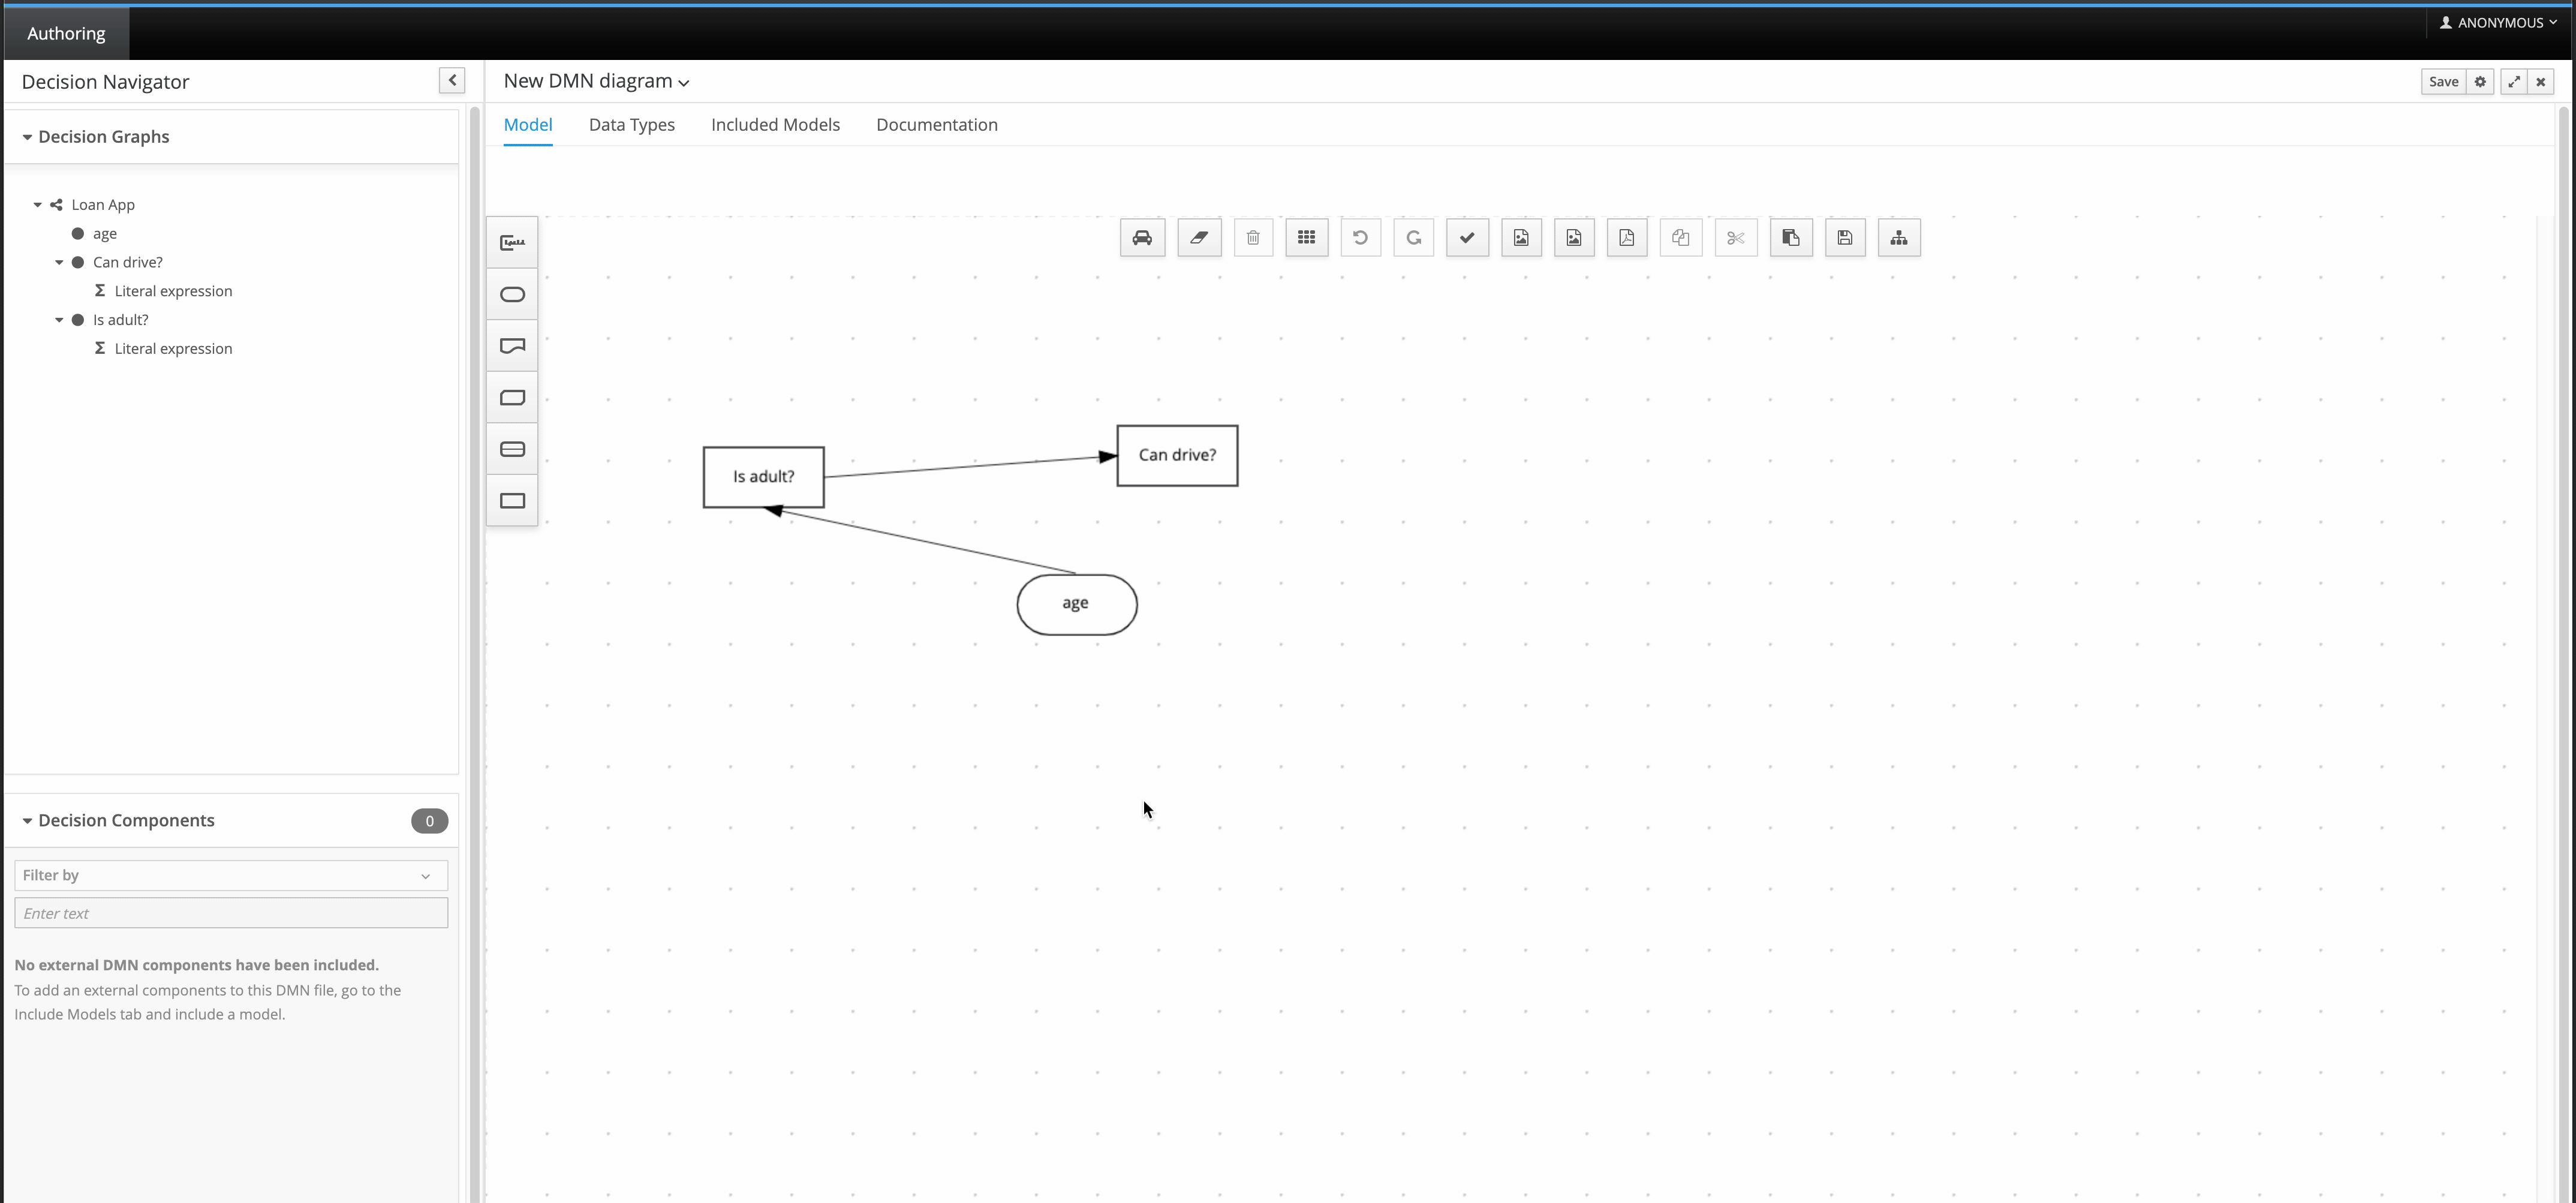Switch to the Documentation tab
2576x1203 pixels.
(x=937, y=125)
